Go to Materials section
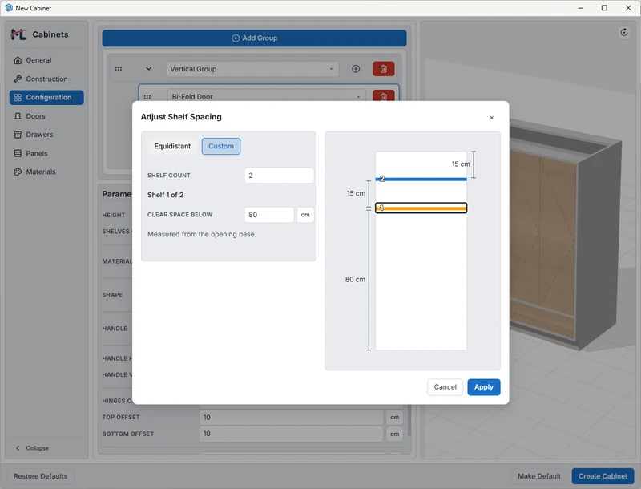Screen dimensions: 641x489 tap(46, 172)
